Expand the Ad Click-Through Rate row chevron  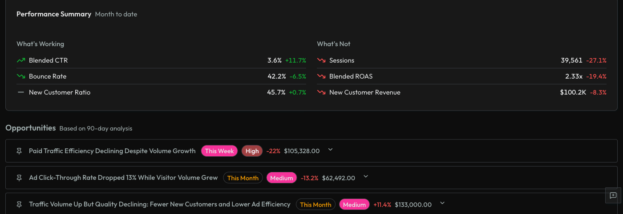pyautogui.click(x=366, y=176)
